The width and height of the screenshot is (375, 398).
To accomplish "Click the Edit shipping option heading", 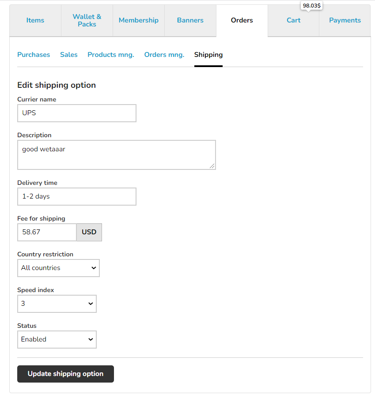I will coord(57,85).
